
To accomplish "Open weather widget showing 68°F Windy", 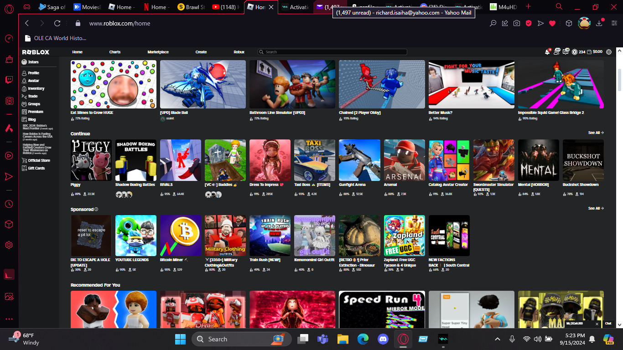I will (25, 339).
